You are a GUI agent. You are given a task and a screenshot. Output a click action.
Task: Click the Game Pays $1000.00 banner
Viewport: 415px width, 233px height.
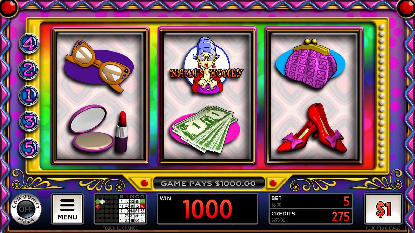point(209,183)
